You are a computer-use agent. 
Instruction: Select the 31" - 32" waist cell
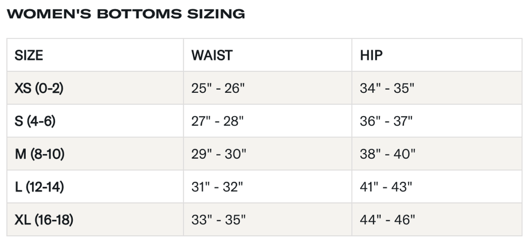tap(217, 187)
